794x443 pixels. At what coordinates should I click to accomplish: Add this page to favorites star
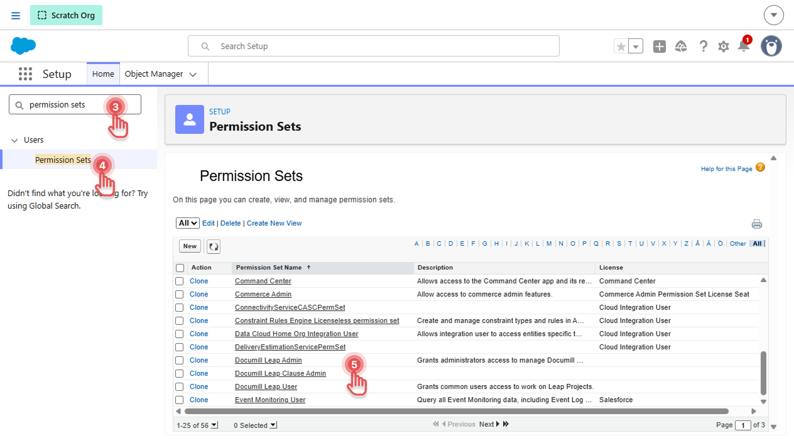[x=621, y=46]
